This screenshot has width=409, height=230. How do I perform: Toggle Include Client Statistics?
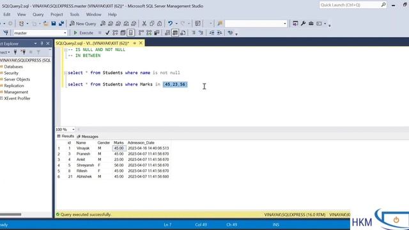(157, 33)
